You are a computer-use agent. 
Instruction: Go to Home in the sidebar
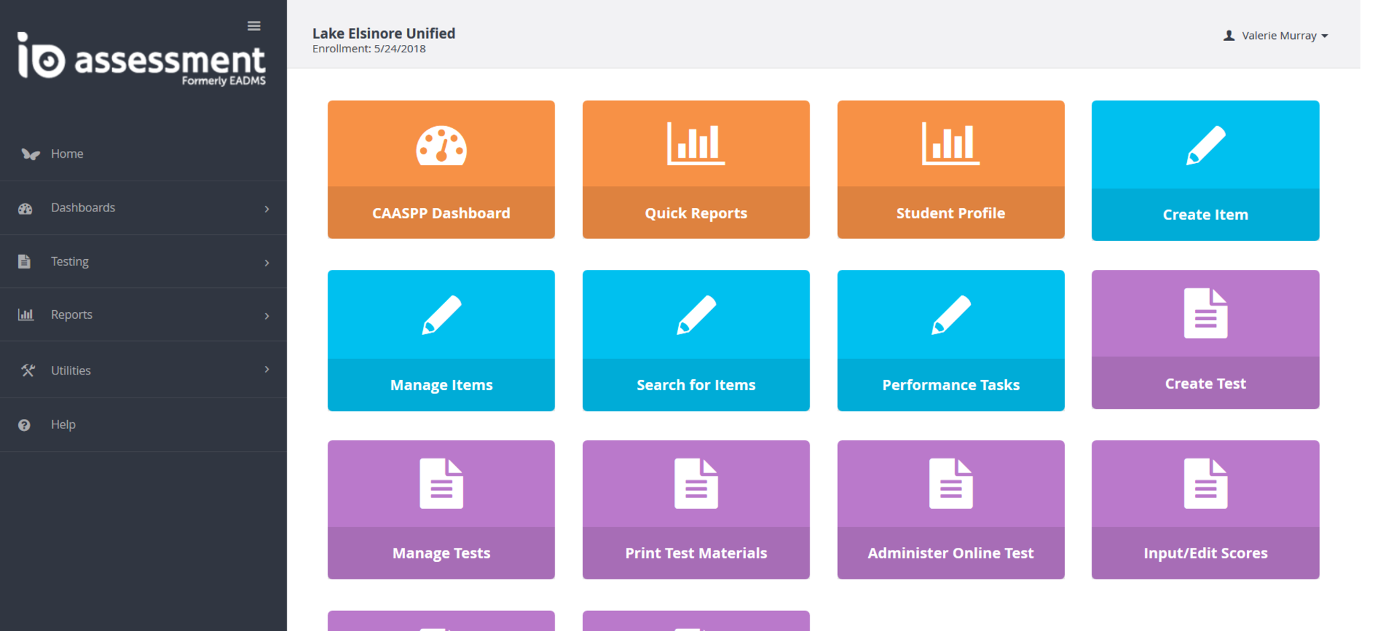(x=67, y=154)
